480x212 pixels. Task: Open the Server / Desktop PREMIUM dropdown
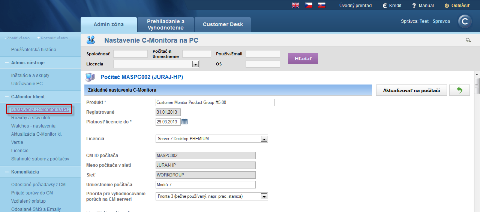point(212,139)
